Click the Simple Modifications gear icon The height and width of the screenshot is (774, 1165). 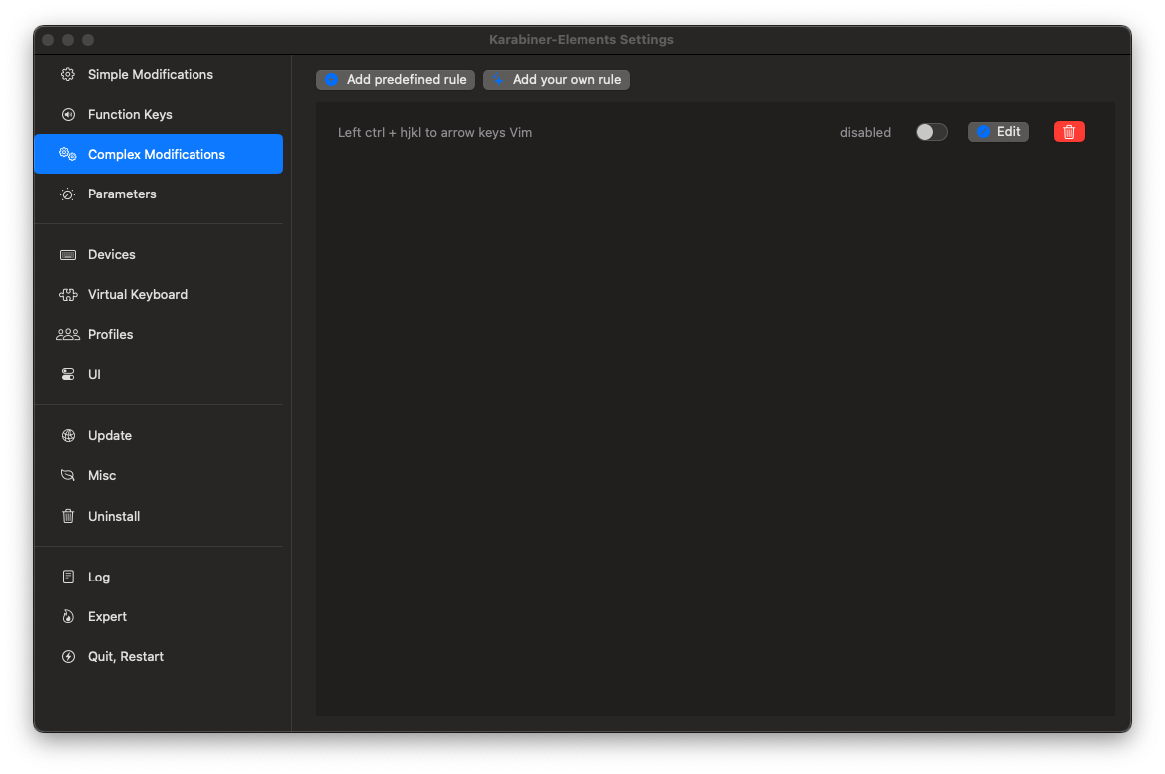pos(68,74)
